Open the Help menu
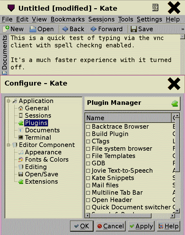Viewport: 185px width, 235px height. [173, 19]
